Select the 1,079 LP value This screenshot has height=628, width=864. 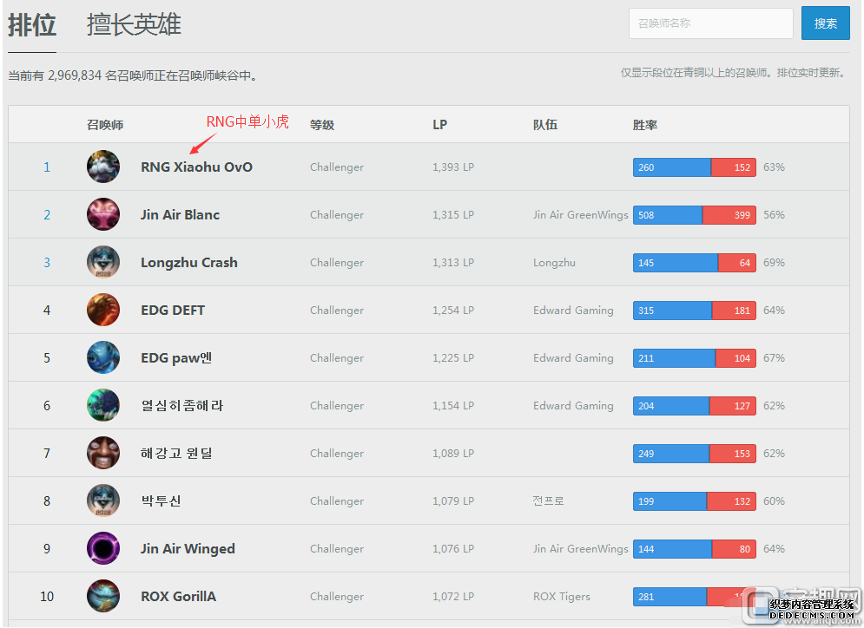click(x=453, y=500)
